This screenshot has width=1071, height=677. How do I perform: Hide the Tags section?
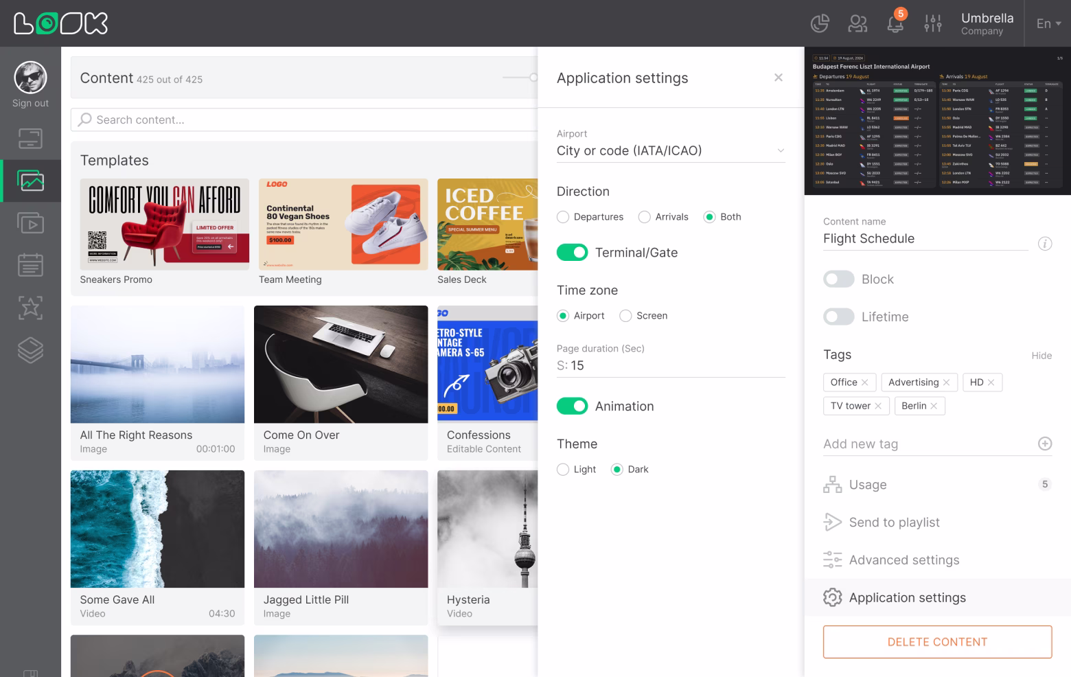coord(1041,356)
